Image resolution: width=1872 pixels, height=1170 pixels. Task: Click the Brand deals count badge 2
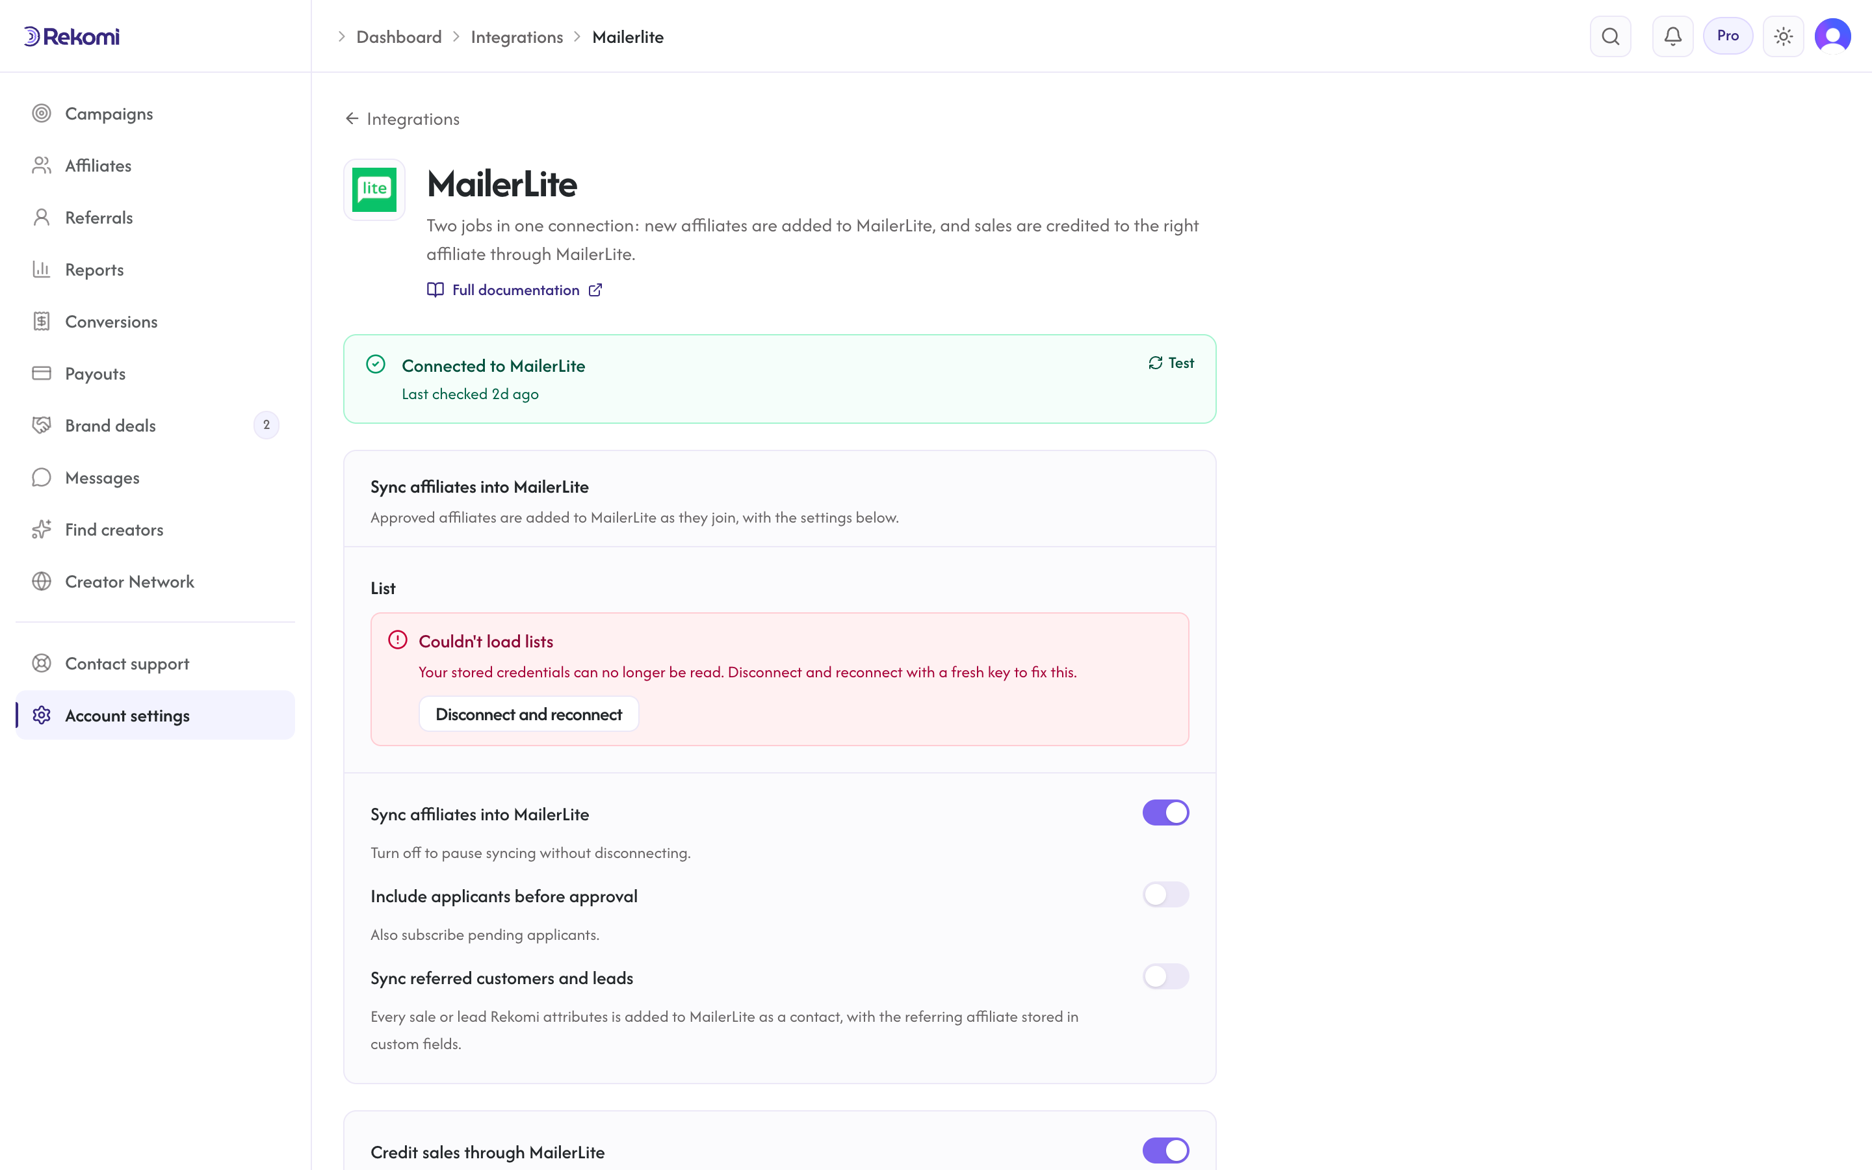[x=266, y=425]
